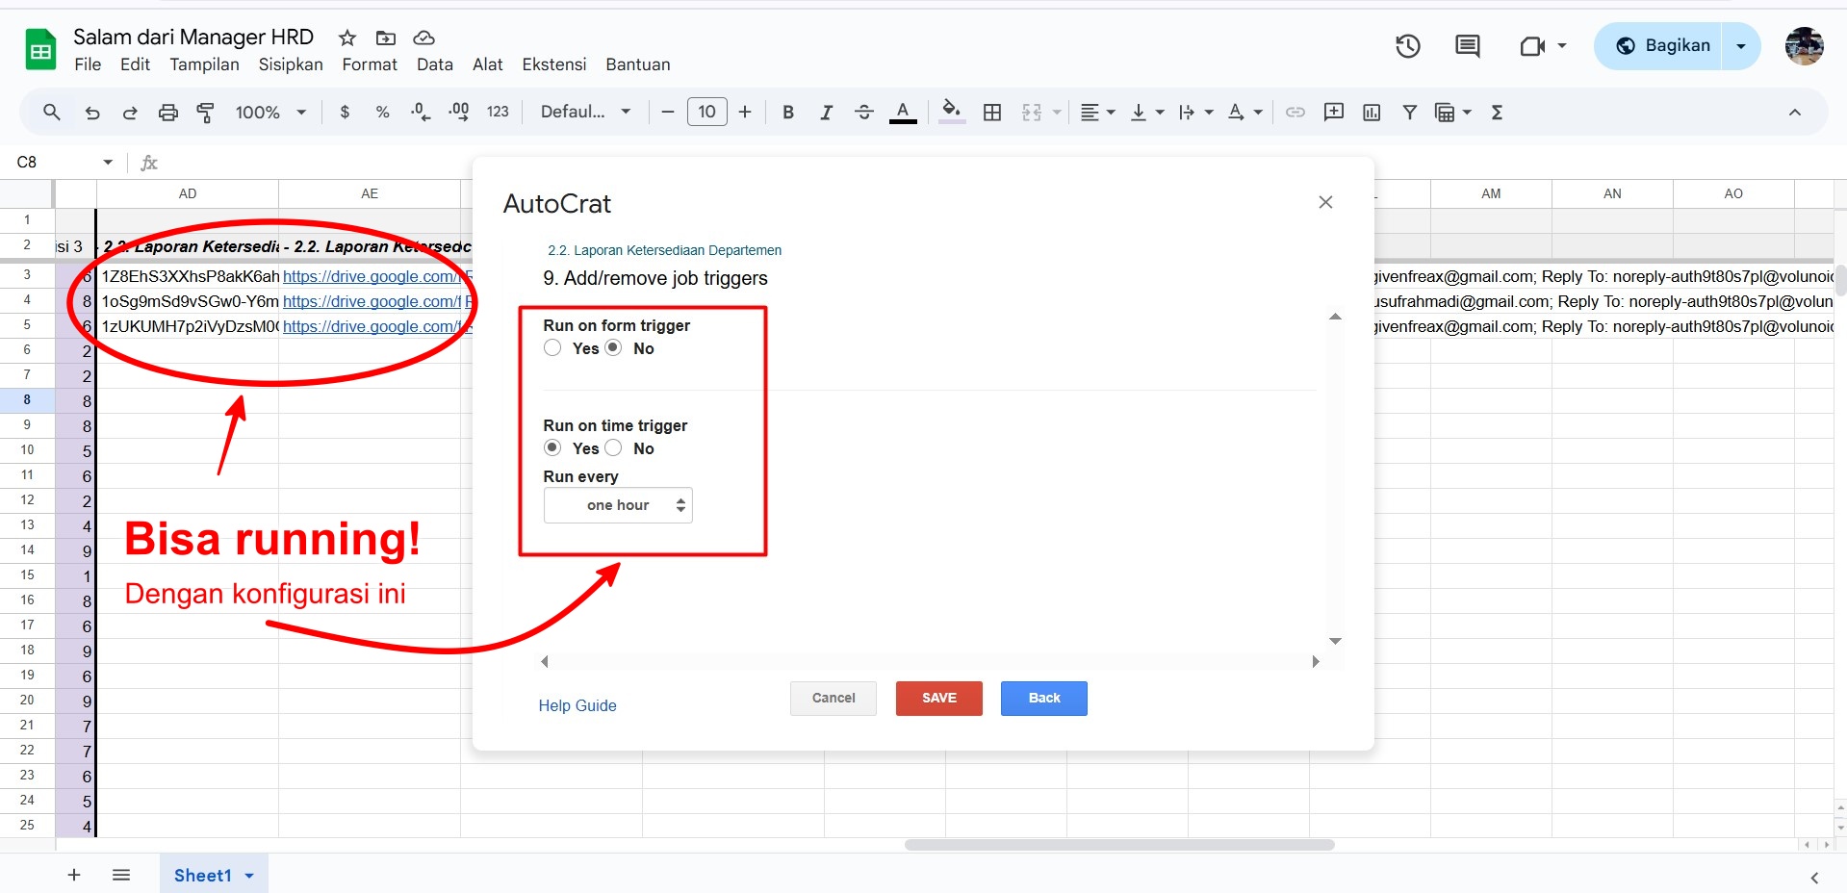Open the borders tool
This screenshot has width=1847, height=893.
pyautogui.click(x=992, y=112)
